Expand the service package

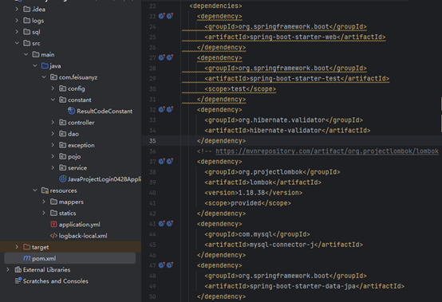click(x=53, y=167)
